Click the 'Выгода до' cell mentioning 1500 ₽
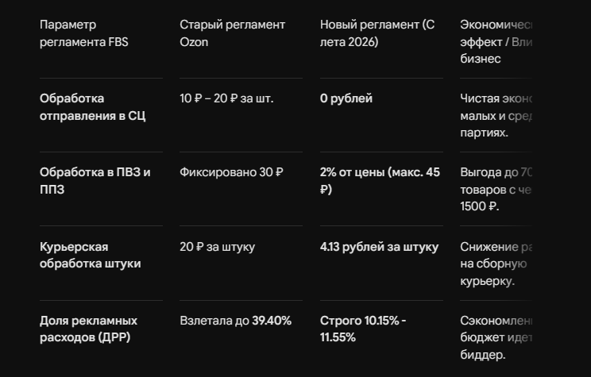 click(496, 189)
